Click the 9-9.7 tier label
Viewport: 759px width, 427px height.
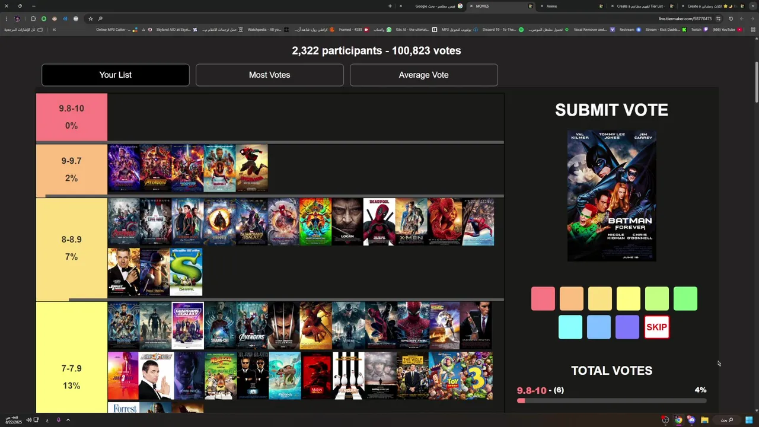(x=72, y=170)
